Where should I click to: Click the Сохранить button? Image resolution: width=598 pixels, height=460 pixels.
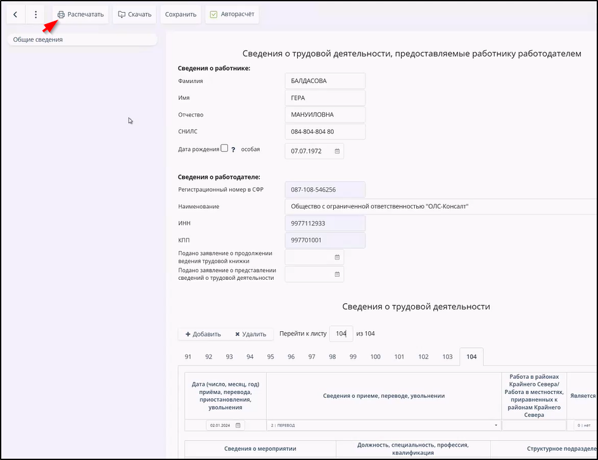click(181, 15)
